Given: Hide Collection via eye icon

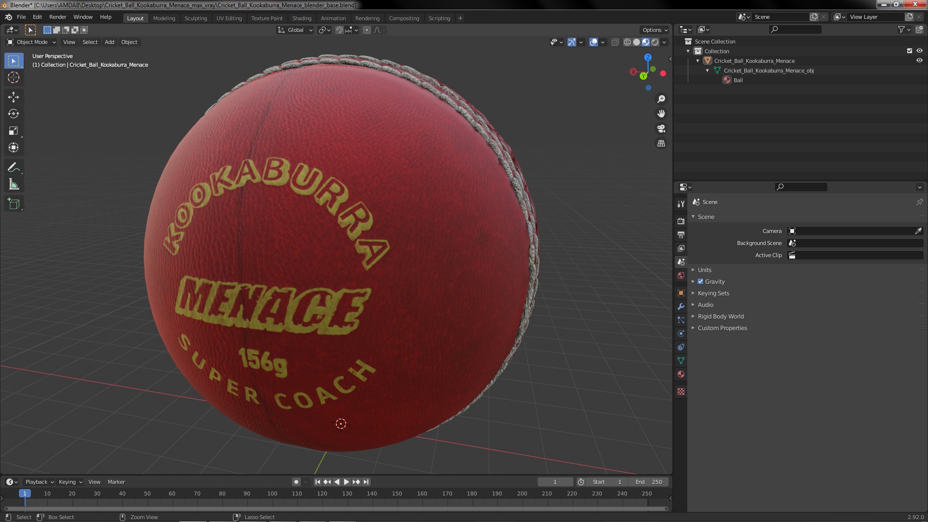Looking at the screenshot, I should click(919, 51).
